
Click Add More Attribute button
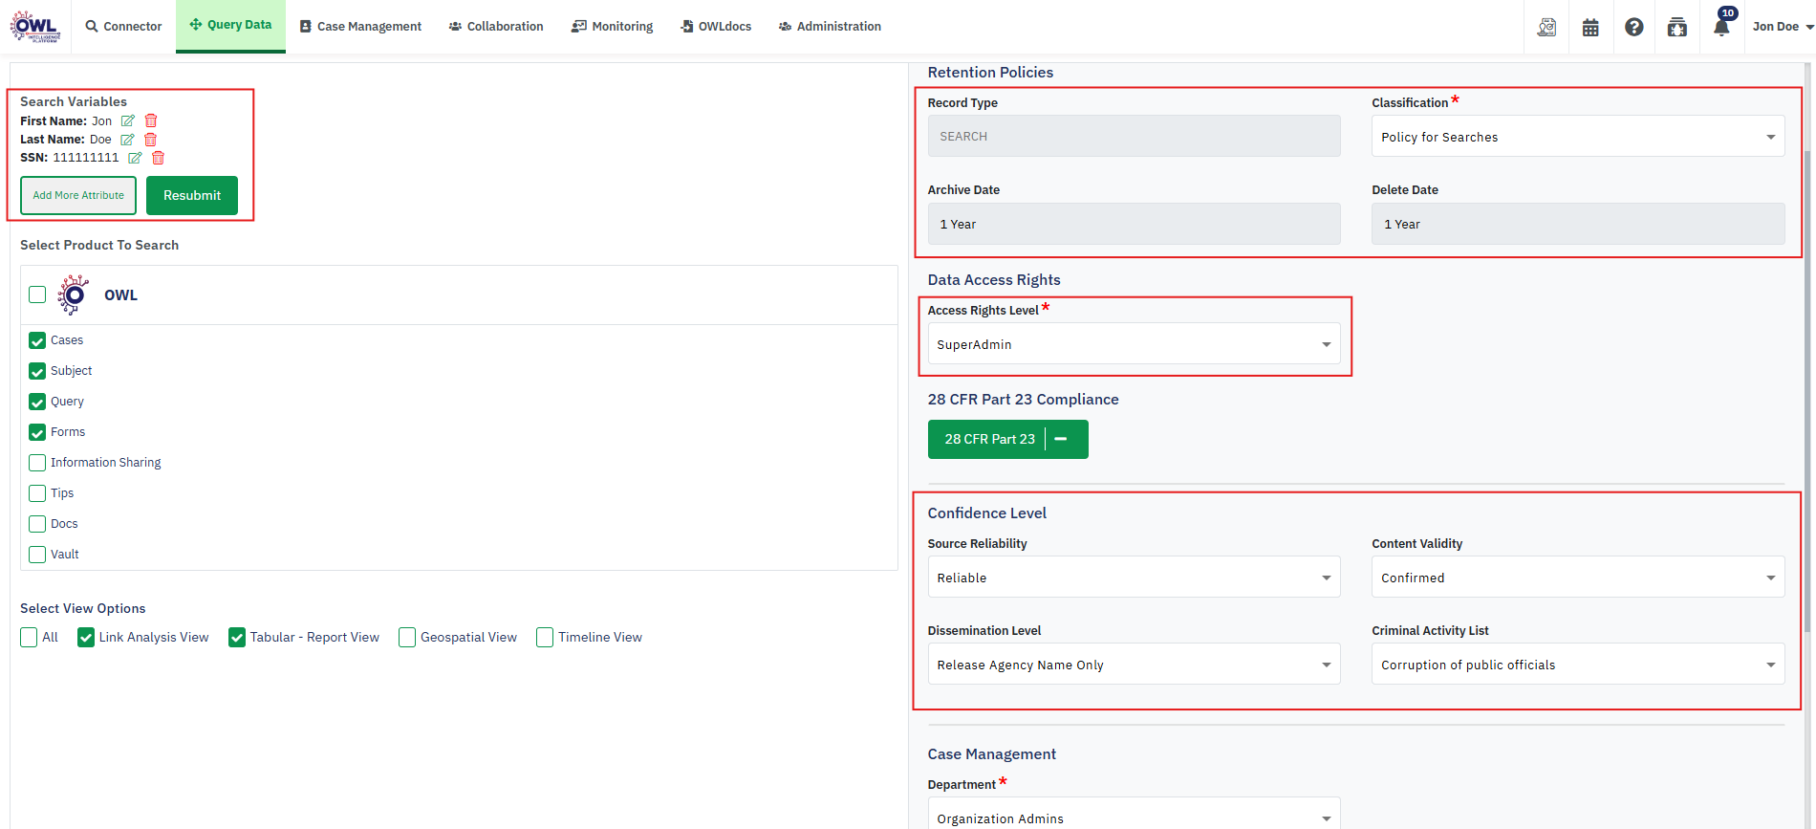[78, 196]
